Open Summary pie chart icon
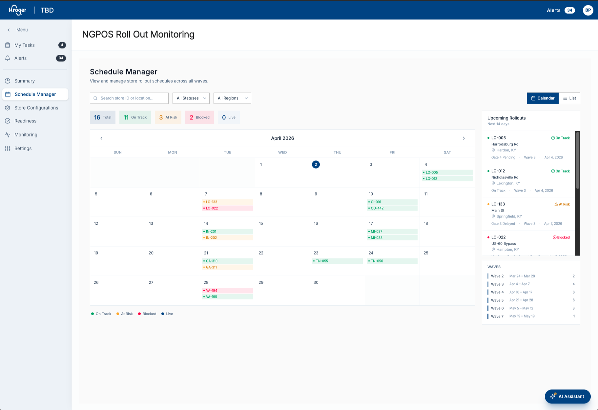This screenshot has height=410, width=598. (x=8, y=81)
